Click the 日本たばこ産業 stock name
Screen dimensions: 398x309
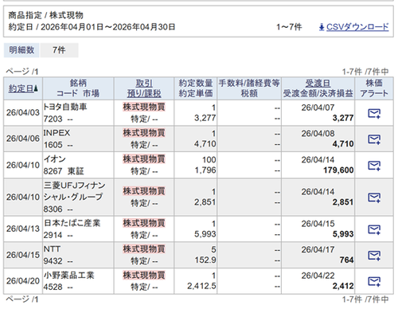pyautogui.click(x=72, y=223)
